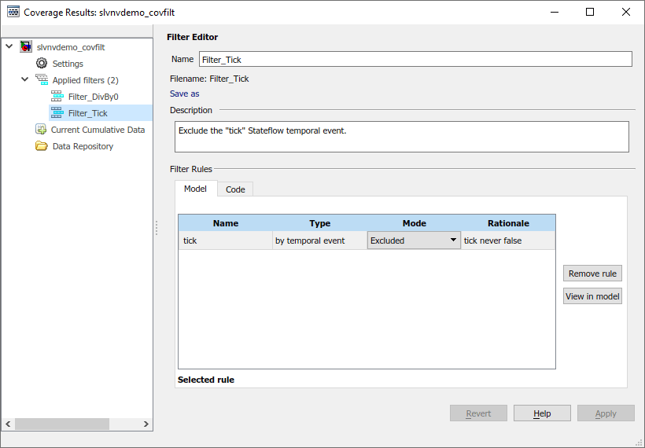Select Data Repository item
The height and width of the screenshot is (448, 645).
tap(83, 146)
